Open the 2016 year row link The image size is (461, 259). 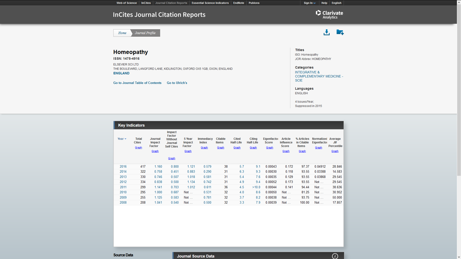pos(123,167)
